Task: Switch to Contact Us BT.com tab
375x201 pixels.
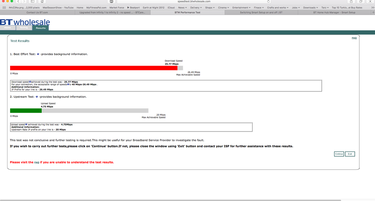Action: pyautogui.click(x=37, y=12)
